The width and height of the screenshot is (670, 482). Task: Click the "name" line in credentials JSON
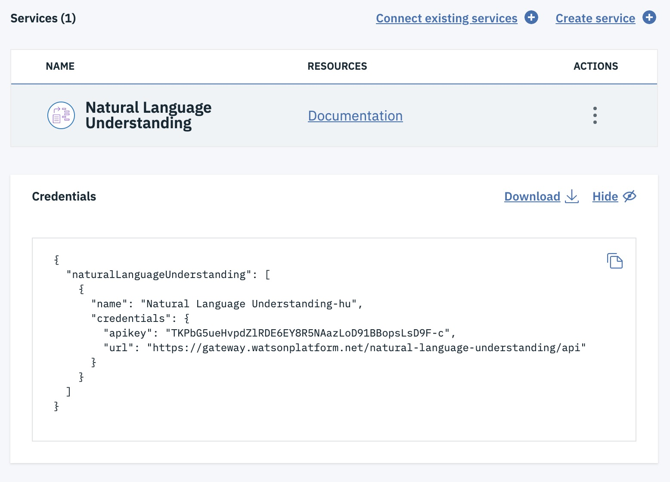coord(227,304)
